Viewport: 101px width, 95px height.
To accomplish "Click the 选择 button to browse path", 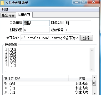I will (87, 38).
